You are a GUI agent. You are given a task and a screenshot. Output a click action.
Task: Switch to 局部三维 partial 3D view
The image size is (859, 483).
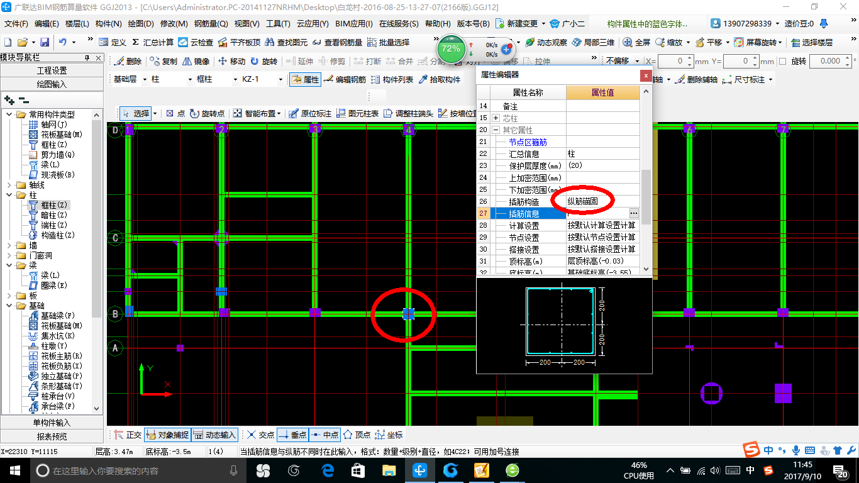593,42
